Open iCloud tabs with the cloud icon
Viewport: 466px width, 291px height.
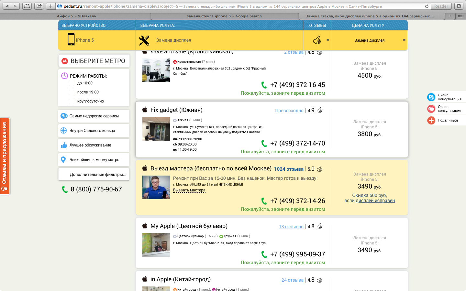tap(27, 6)
